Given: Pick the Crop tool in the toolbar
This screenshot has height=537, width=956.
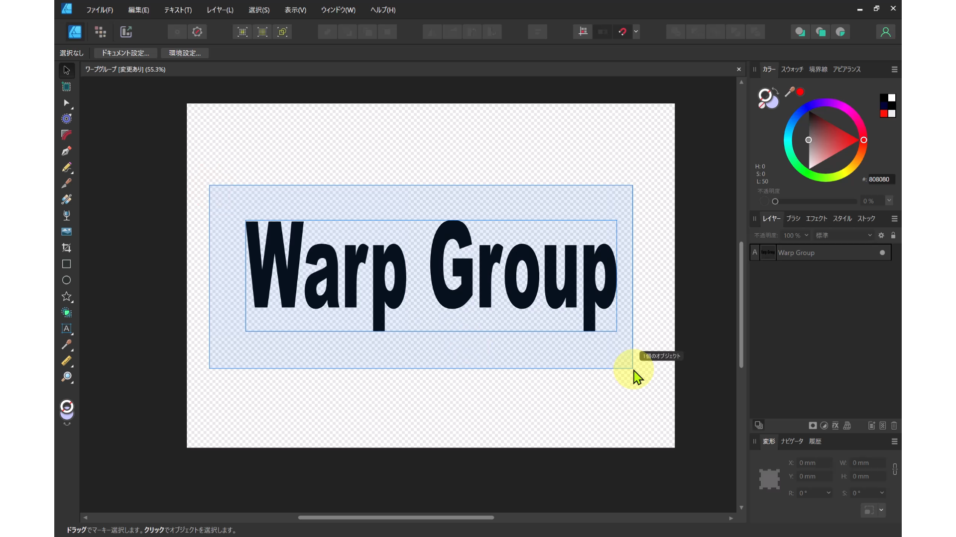Looking at the screenshot, I should click(66, 248).
